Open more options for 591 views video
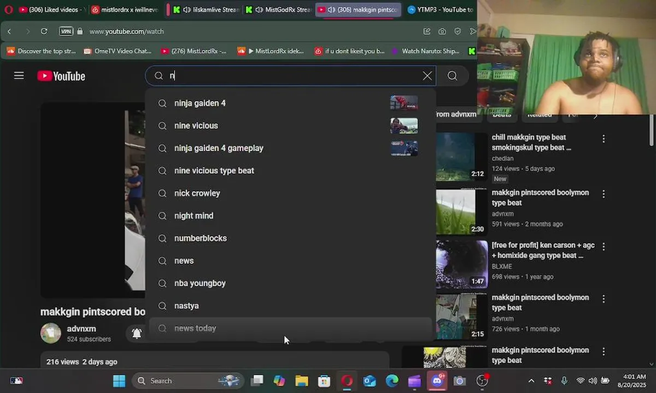656x393 pixels. (604, 194)
